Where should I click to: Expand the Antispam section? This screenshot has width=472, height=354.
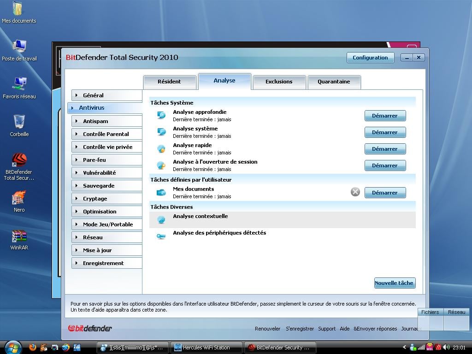pos(106,121)
